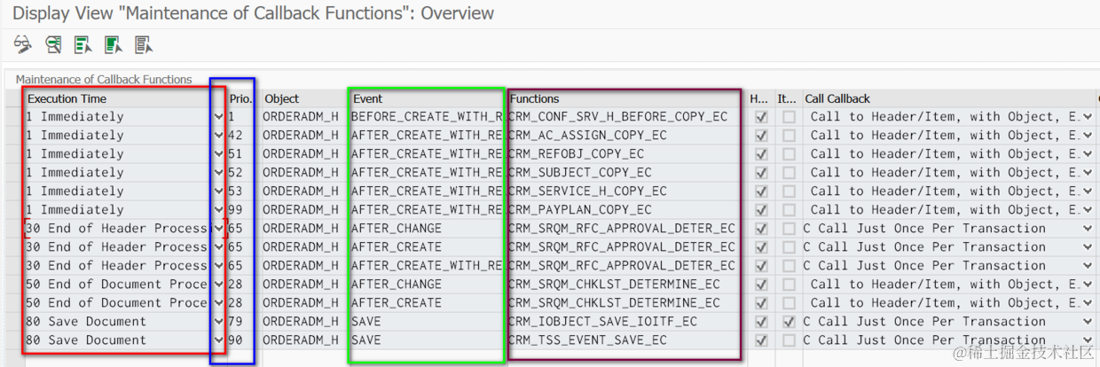Toggle Header checkbox for CRM_CONF_SRV_H_BEFORE_COPY_EC row
The height and width of the screenshot is (367, 1100).
pos(760,117)
